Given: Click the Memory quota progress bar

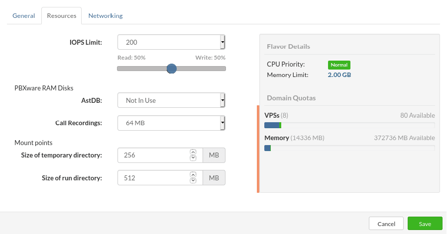Looking at the screenshot, I should 349,148.
